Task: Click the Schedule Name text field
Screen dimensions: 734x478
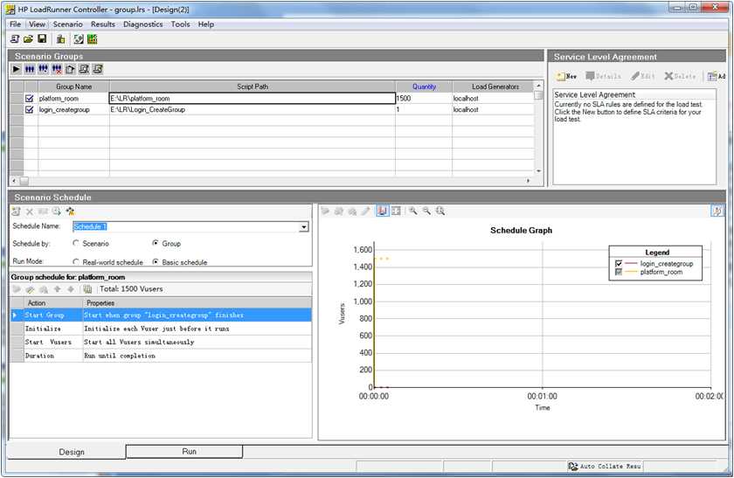Action: (x=186, y=227)
